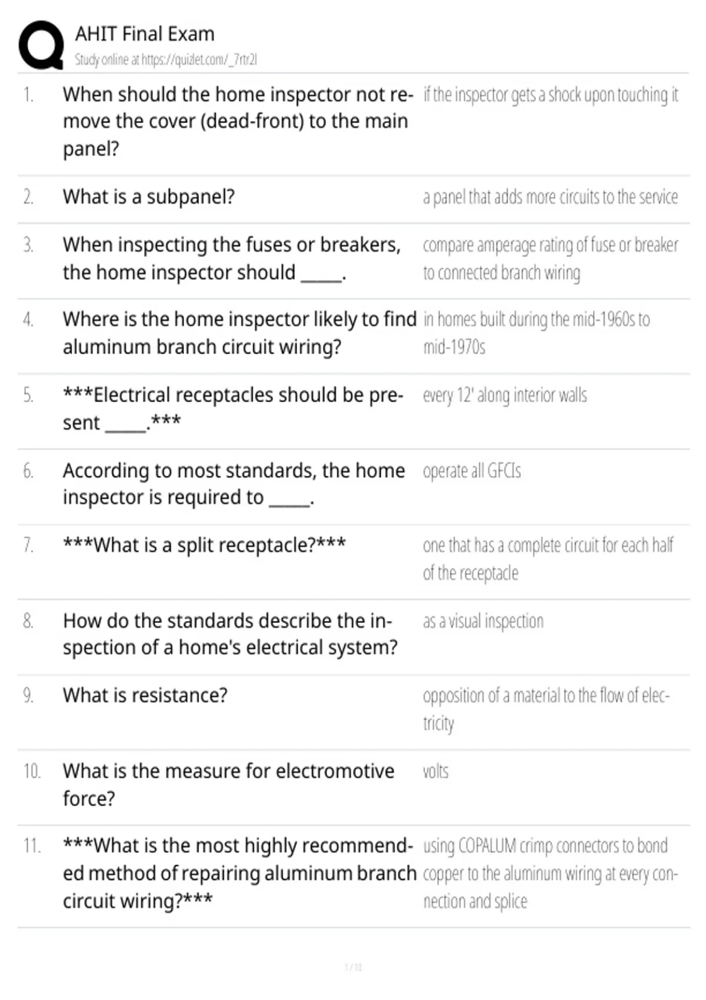The image size is (706, 1000).
Task: Select question 1 about dead-front cover
Action: [238, 121]
